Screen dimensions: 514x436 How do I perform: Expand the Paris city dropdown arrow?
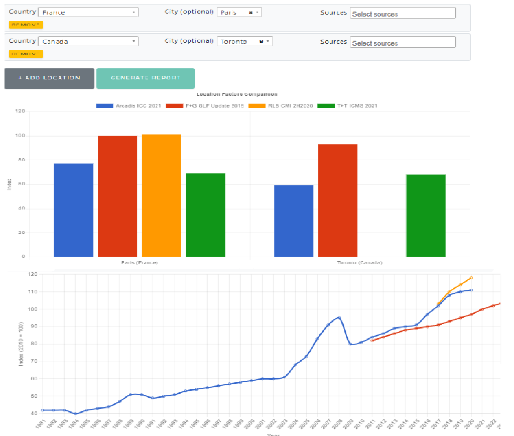pyautogui.click(x=257, y=13)
